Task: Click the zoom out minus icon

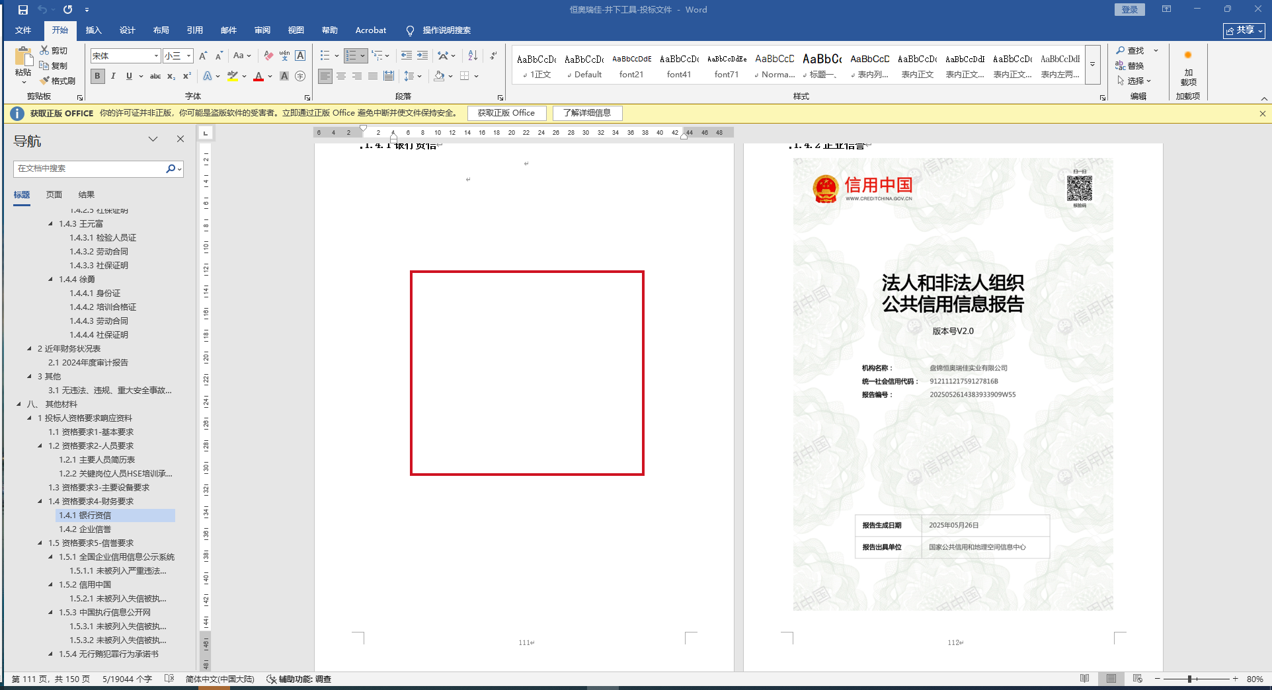Action: [x=1157, y=679]
